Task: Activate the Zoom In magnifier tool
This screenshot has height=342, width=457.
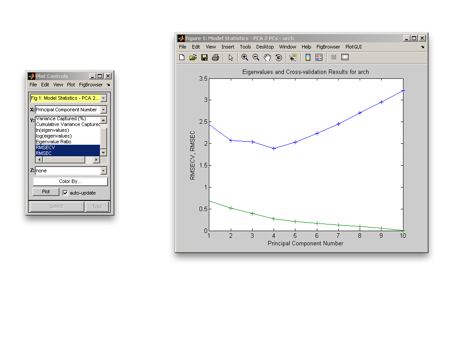Action: click(x=245, y=57)
